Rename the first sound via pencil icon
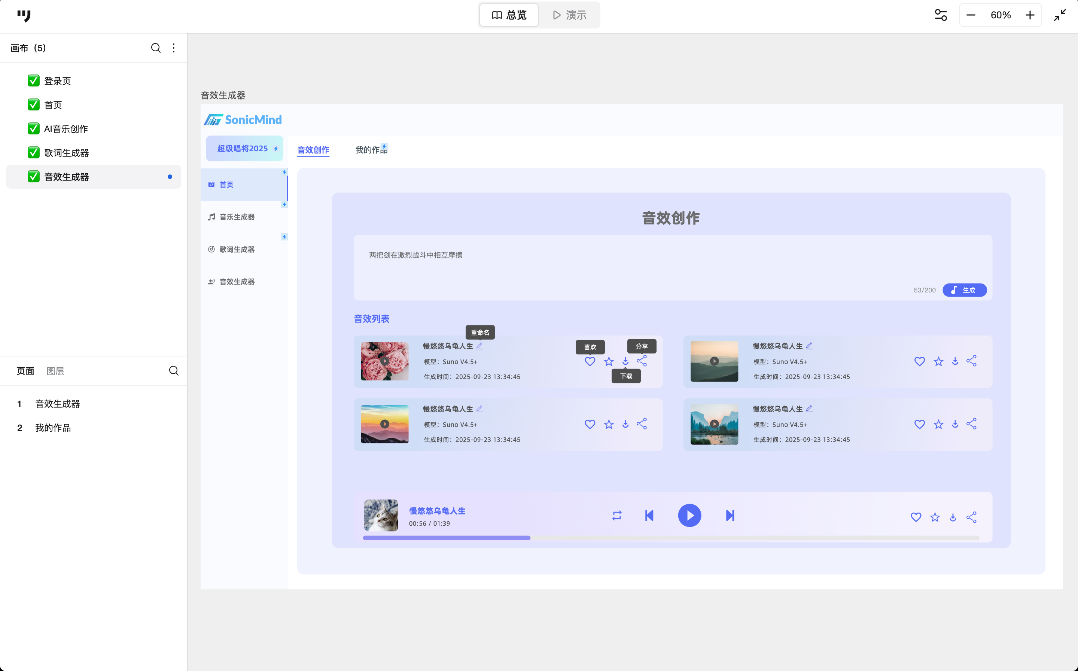 [479, 346]
